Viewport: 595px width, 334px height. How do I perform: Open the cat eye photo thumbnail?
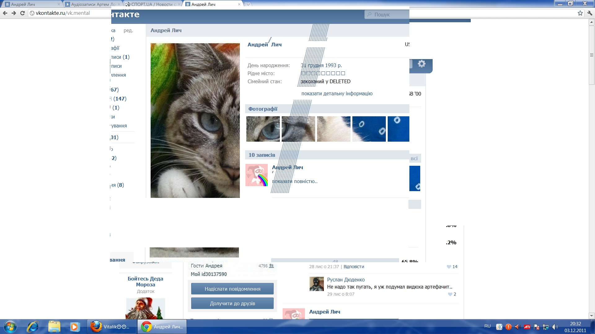263,129
